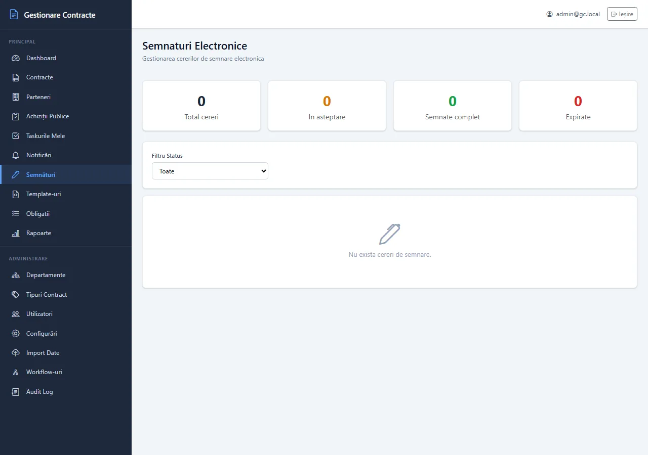The width and height of the screenshot is (648, 455).
Task: Go to Achiziții Publice menu item
Action: point(66,116)
